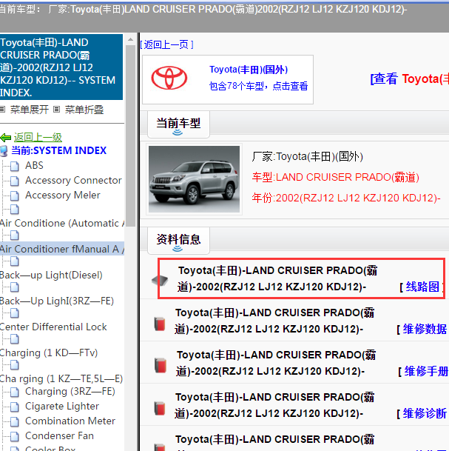Click green back arrow icon
The image size is (449, 451).
6,138
